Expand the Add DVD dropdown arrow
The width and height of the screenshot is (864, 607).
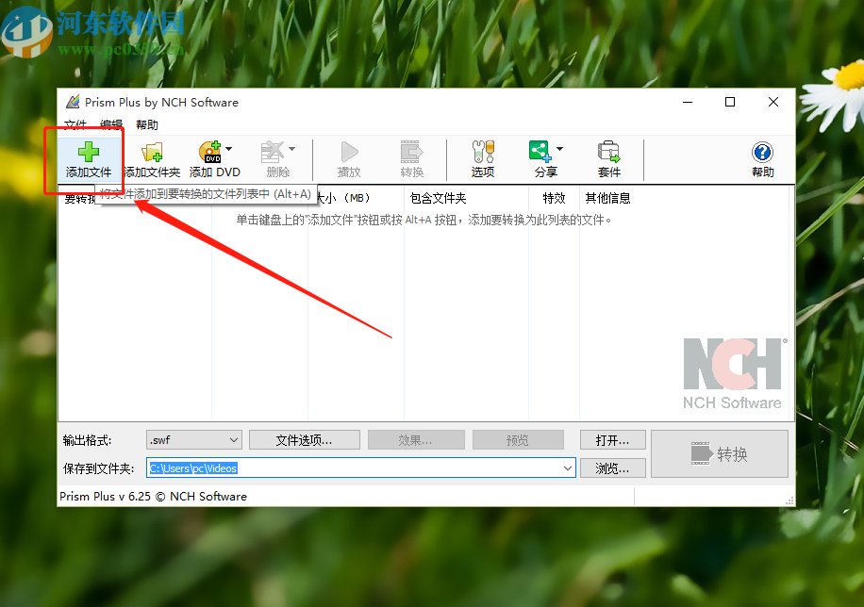[228, 149]
